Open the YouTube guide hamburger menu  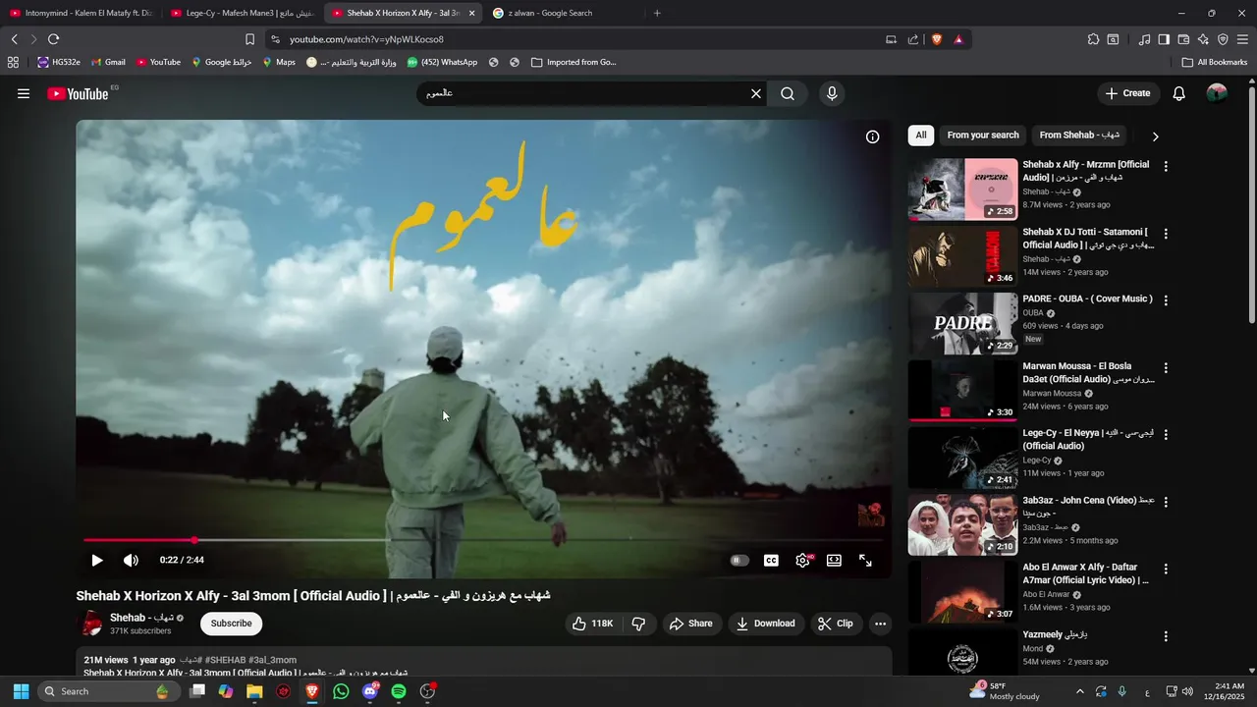click(x=24, y=93)
